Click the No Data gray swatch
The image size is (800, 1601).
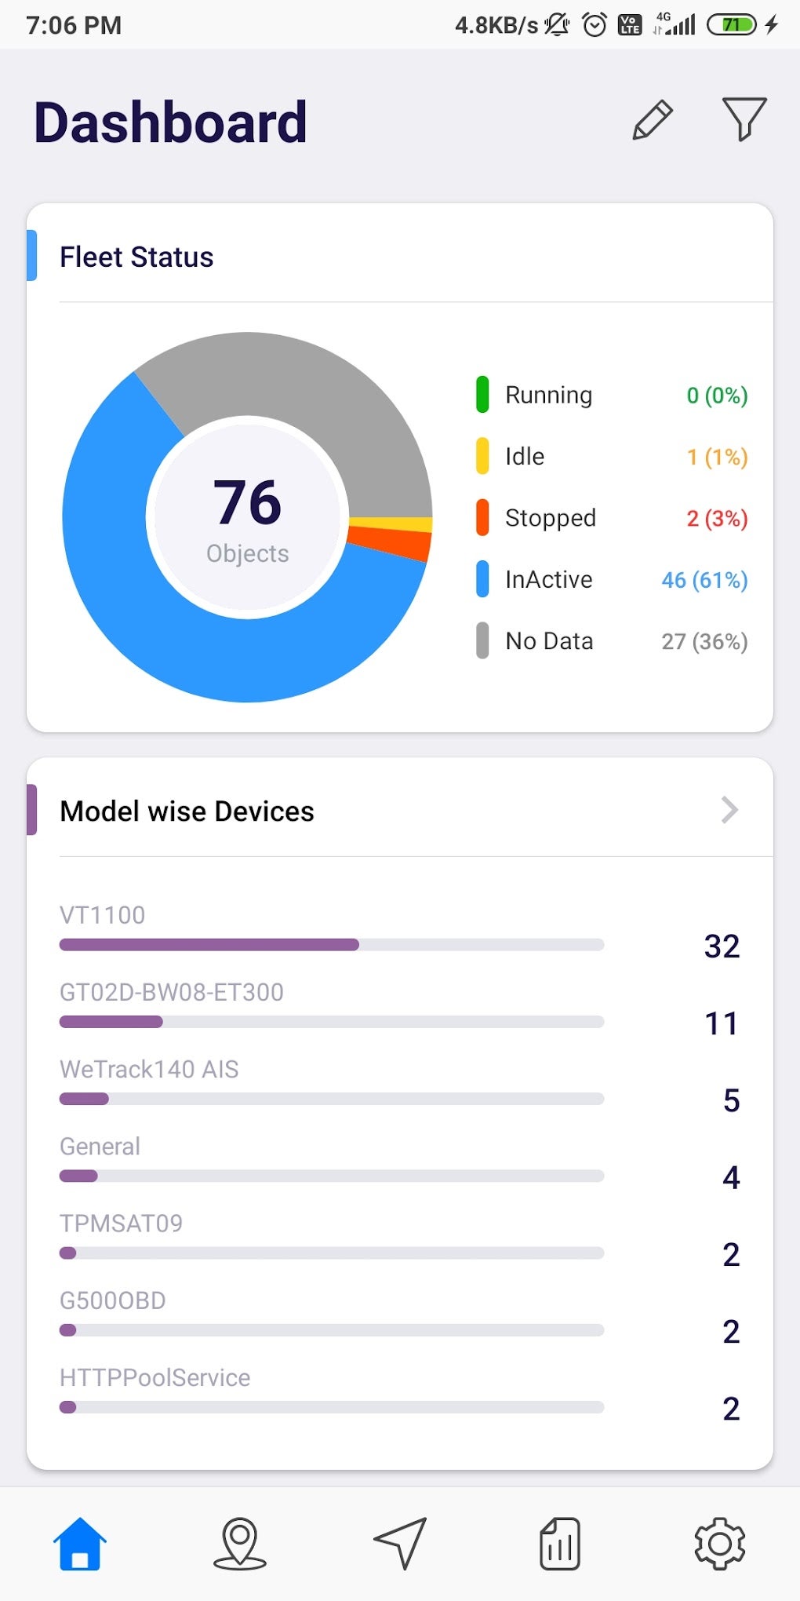[482, 641]
